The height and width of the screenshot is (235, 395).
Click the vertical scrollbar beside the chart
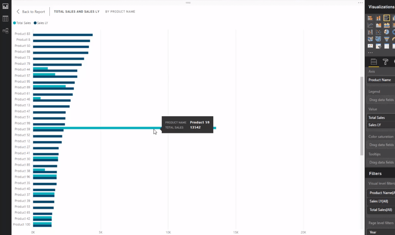pyautogui.click(x=362, y=116)
